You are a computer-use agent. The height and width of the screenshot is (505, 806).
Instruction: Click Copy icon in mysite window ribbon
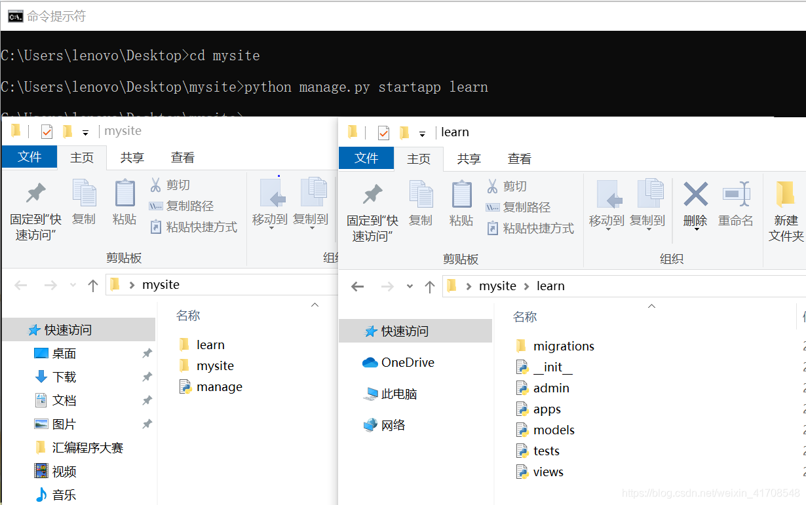point(84,203)
